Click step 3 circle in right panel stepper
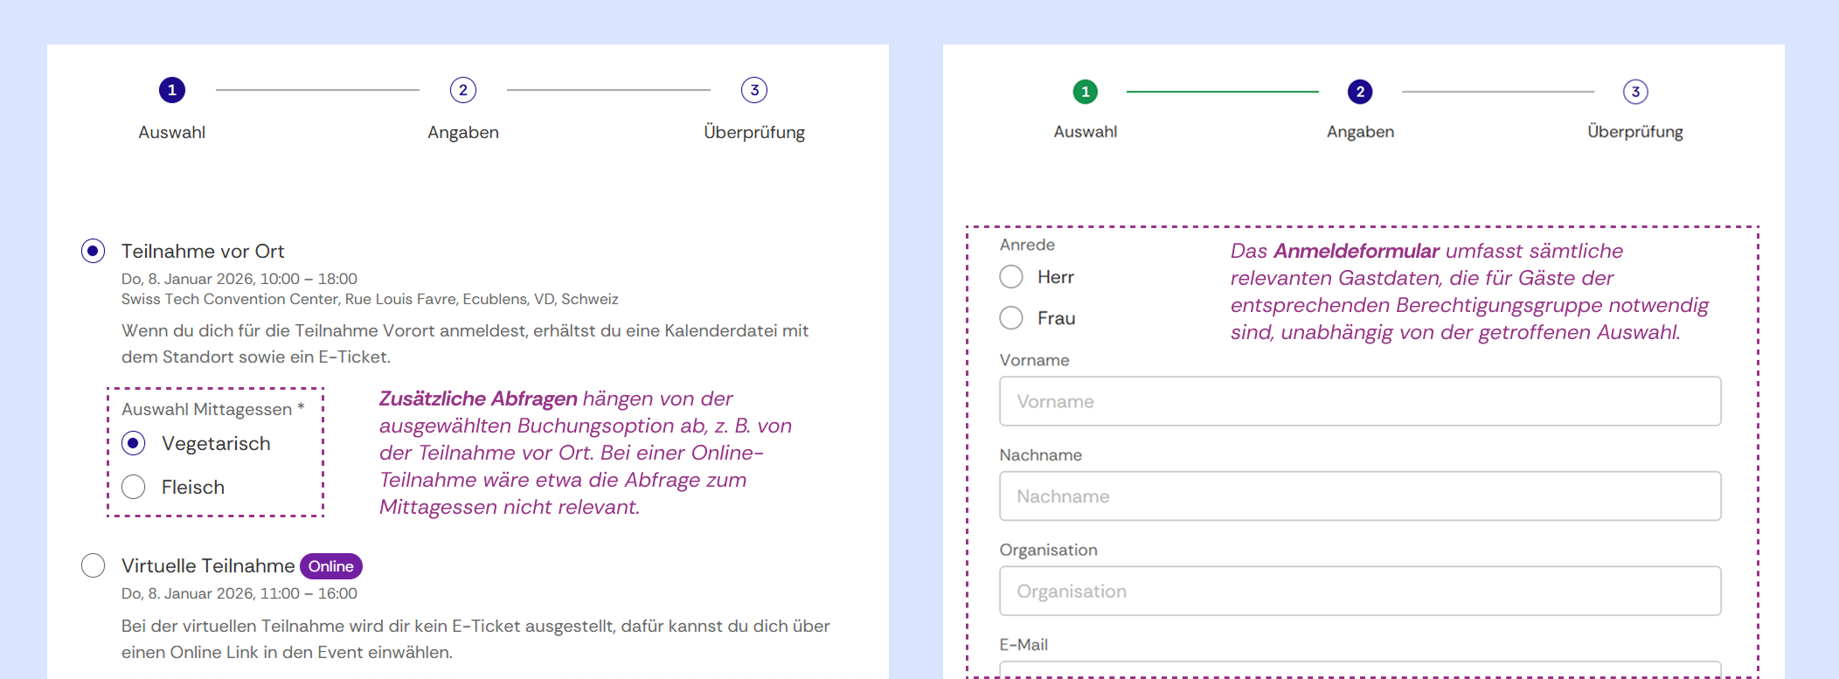This screenshot has width=1839, height=679. [x=1635, y=92]
